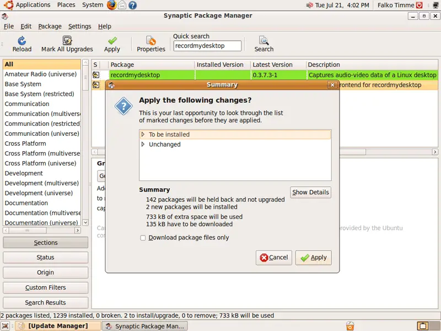Click the Search Results button

click(45, 302)
